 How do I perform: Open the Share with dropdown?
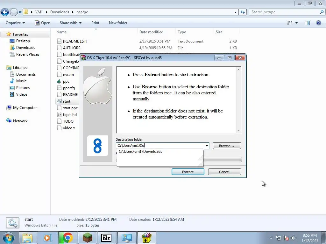pos(70,23)
